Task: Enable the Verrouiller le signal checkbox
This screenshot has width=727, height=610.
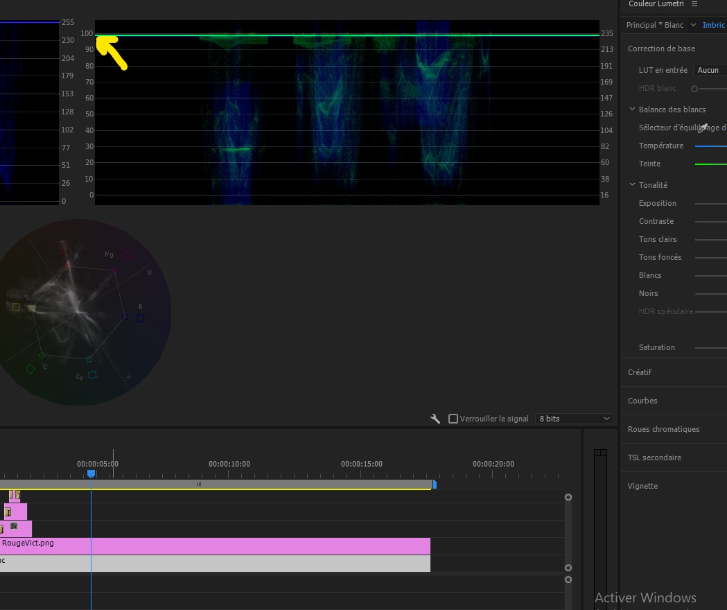Action: (453, 419)
